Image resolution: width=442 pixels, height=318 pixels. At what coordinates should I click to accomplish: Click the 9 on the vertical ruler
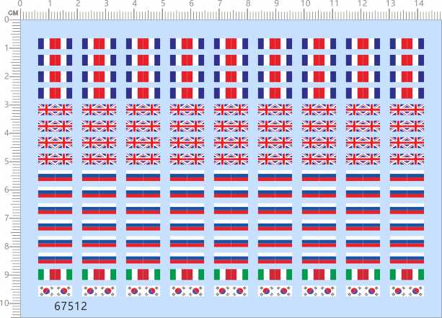coord(6,275)
